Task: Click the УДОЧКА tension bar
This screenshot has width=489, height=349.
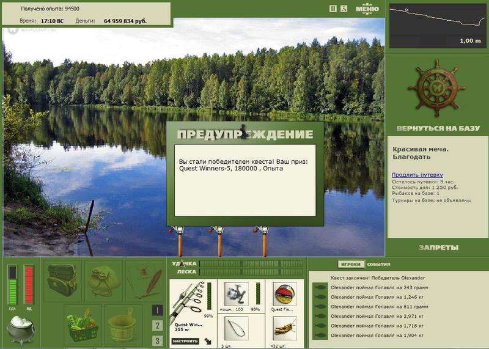Action: (x=251, y=264)
